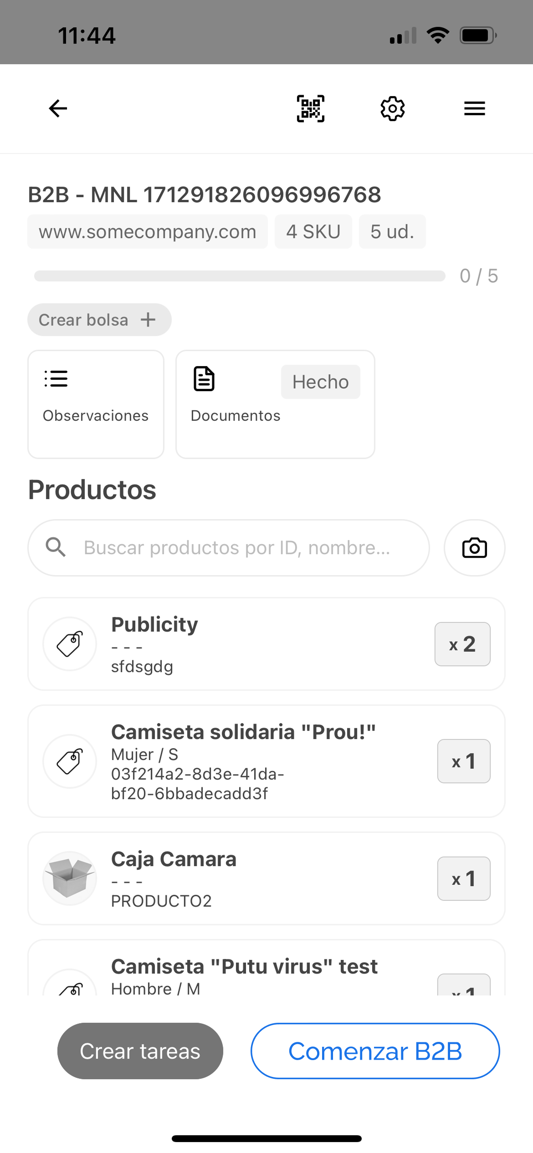Tap the documents file icon

coord(204,379)
